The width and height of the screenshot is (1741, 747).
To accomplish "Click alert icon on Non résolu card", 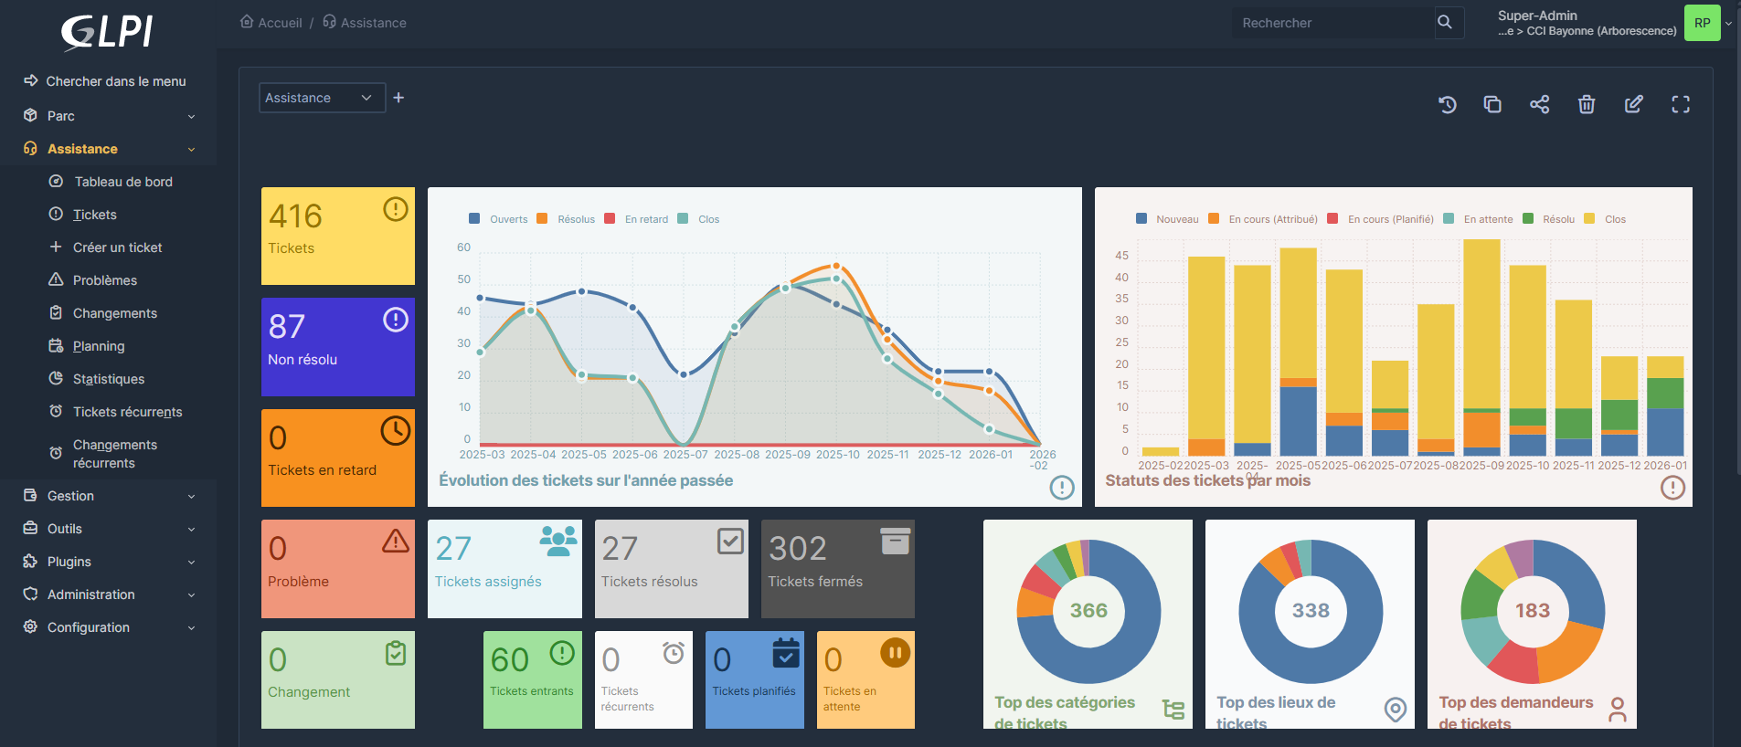I will (x=396, y=320).
